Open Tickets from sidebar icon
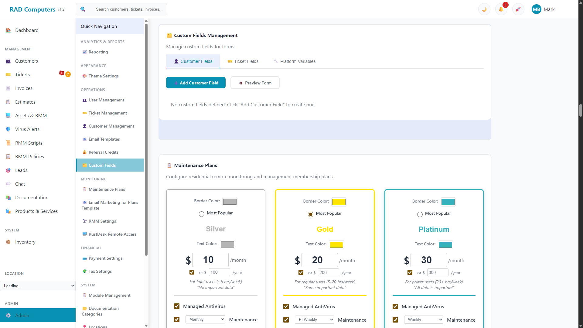 point(8,74)
